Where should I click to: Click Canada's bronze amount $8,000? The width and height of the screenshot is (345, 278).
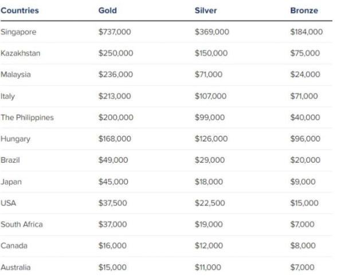point(303,245)
